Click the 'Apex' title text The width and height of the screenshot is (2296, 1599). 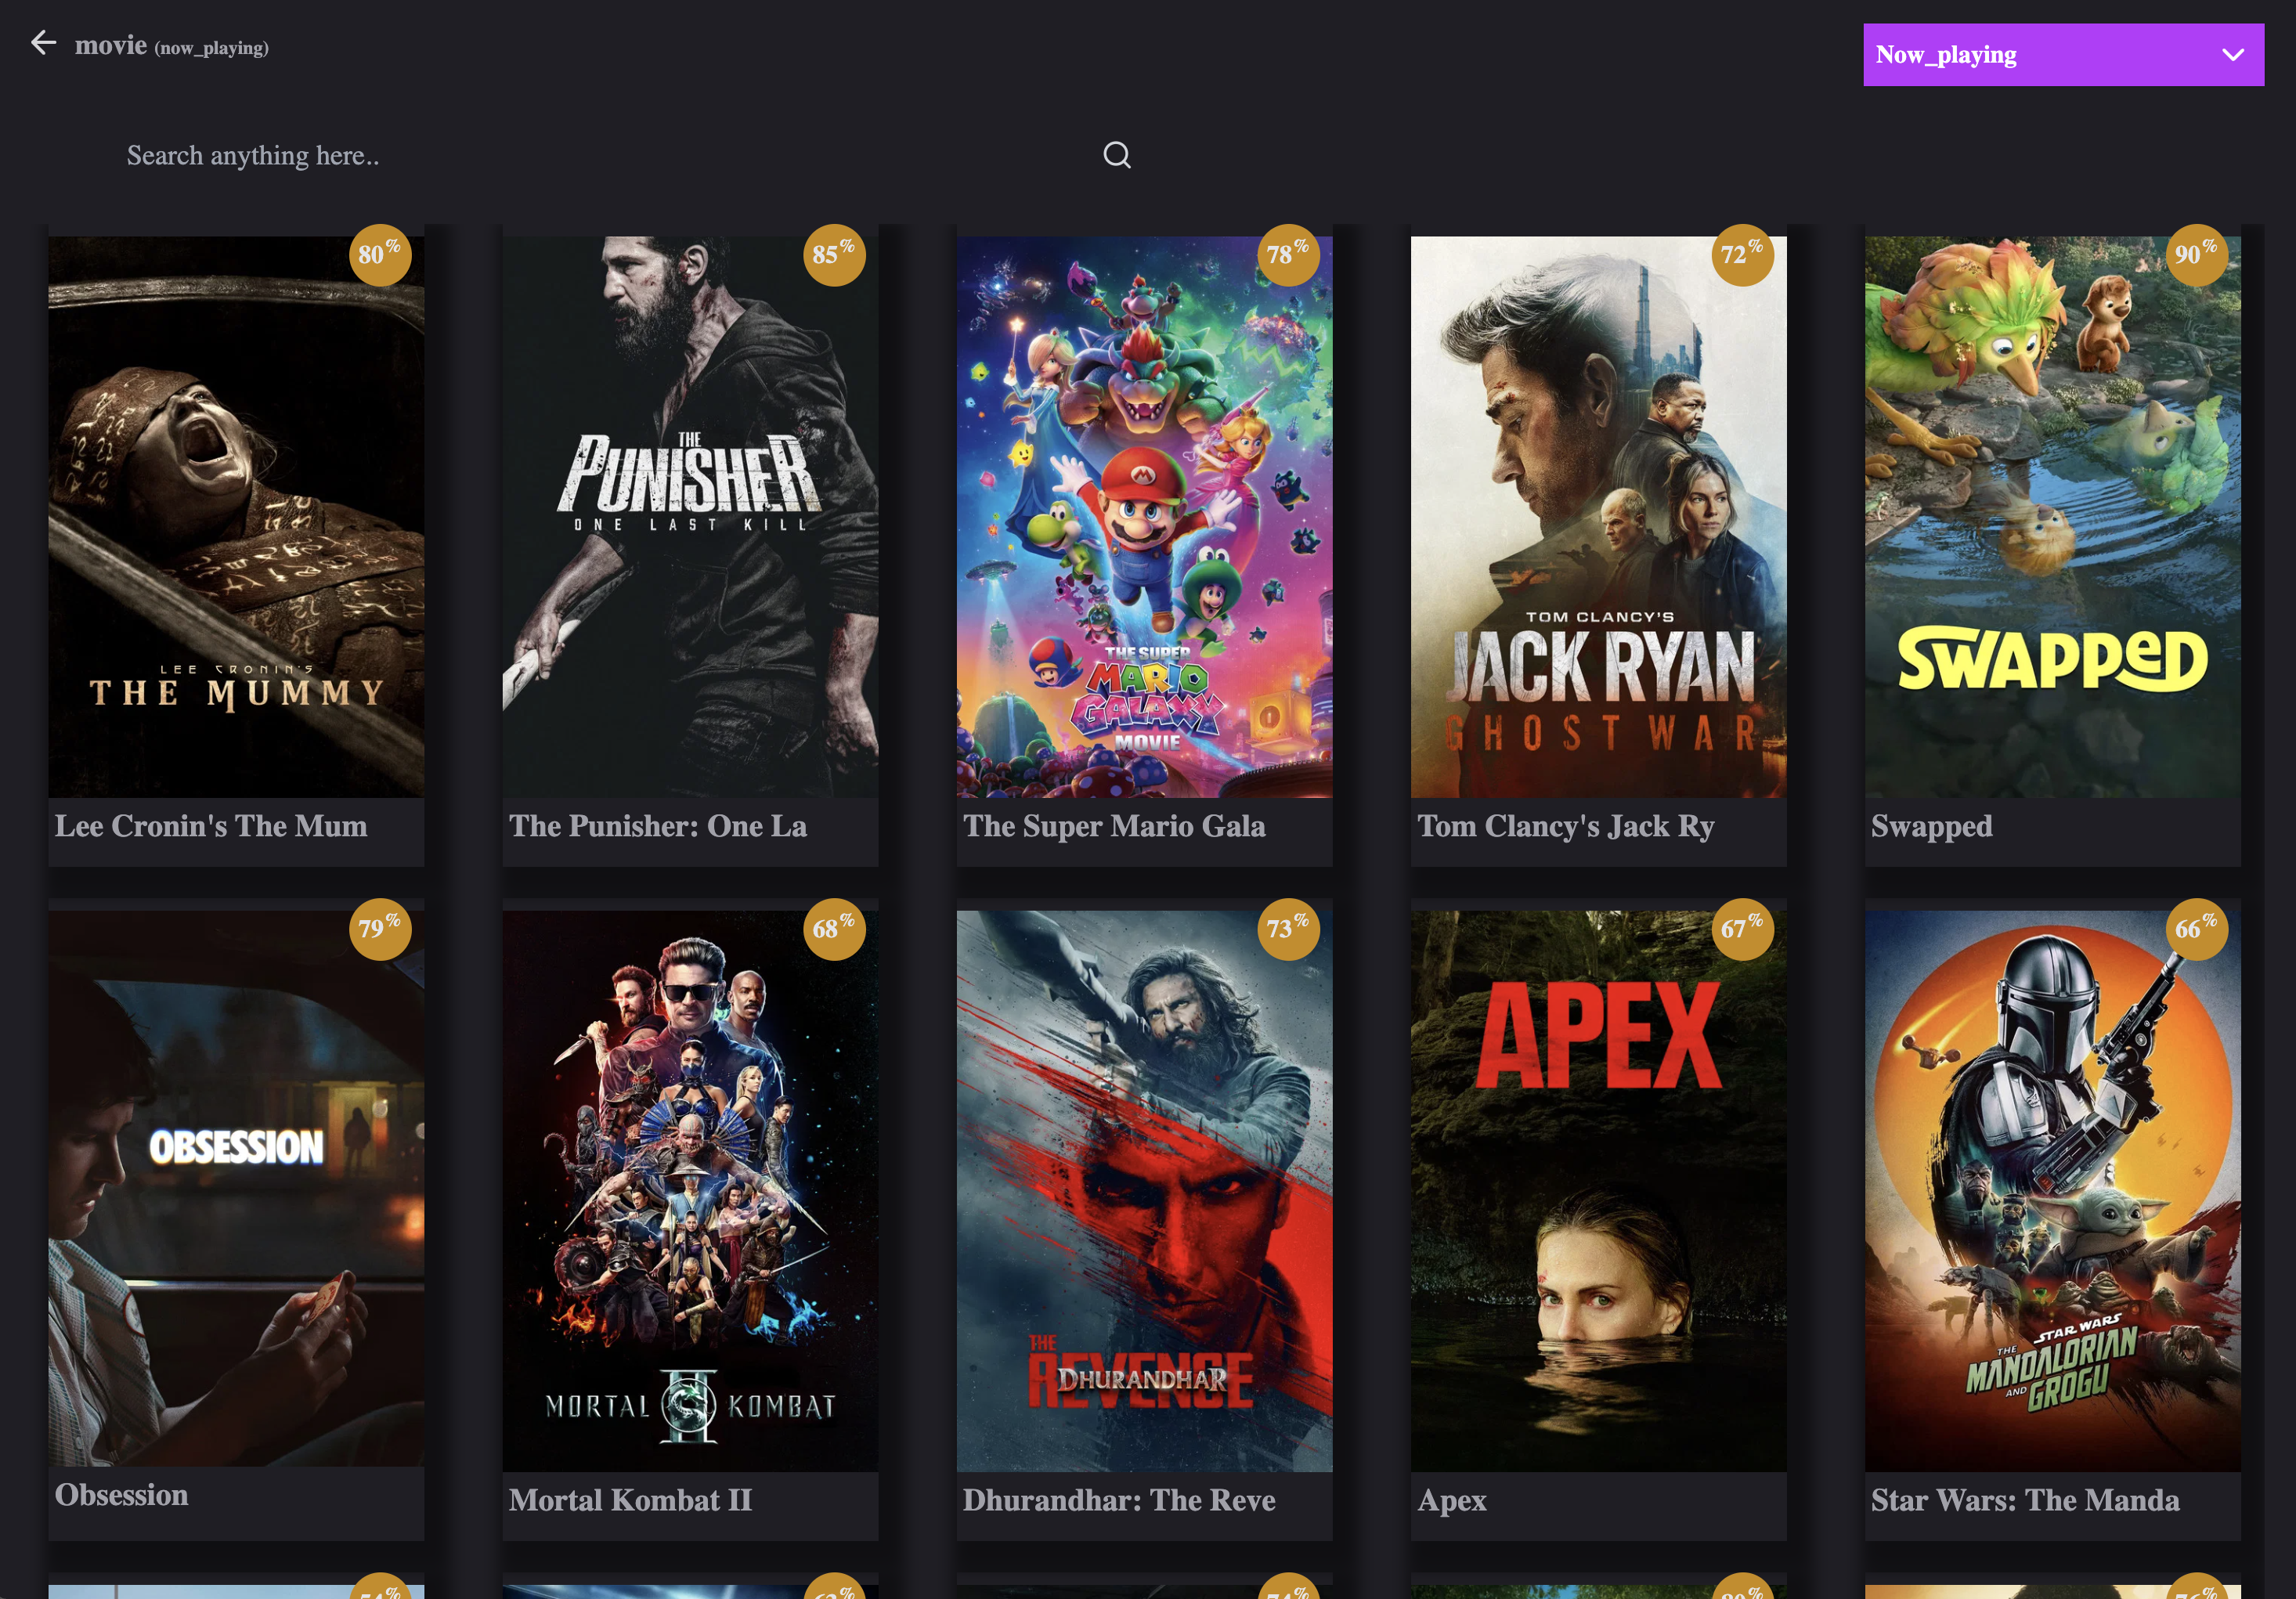click(1452, 1502)
